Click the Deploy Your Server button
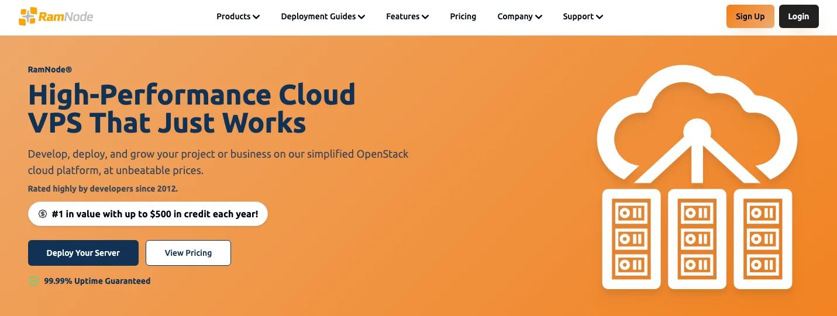Image resolution: width=837 pixels, height=316 pixels. point(83,253)
